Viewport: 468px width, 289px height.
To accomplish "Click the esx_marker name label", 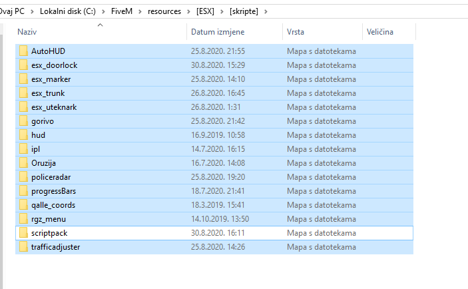I will pos(51,79).
